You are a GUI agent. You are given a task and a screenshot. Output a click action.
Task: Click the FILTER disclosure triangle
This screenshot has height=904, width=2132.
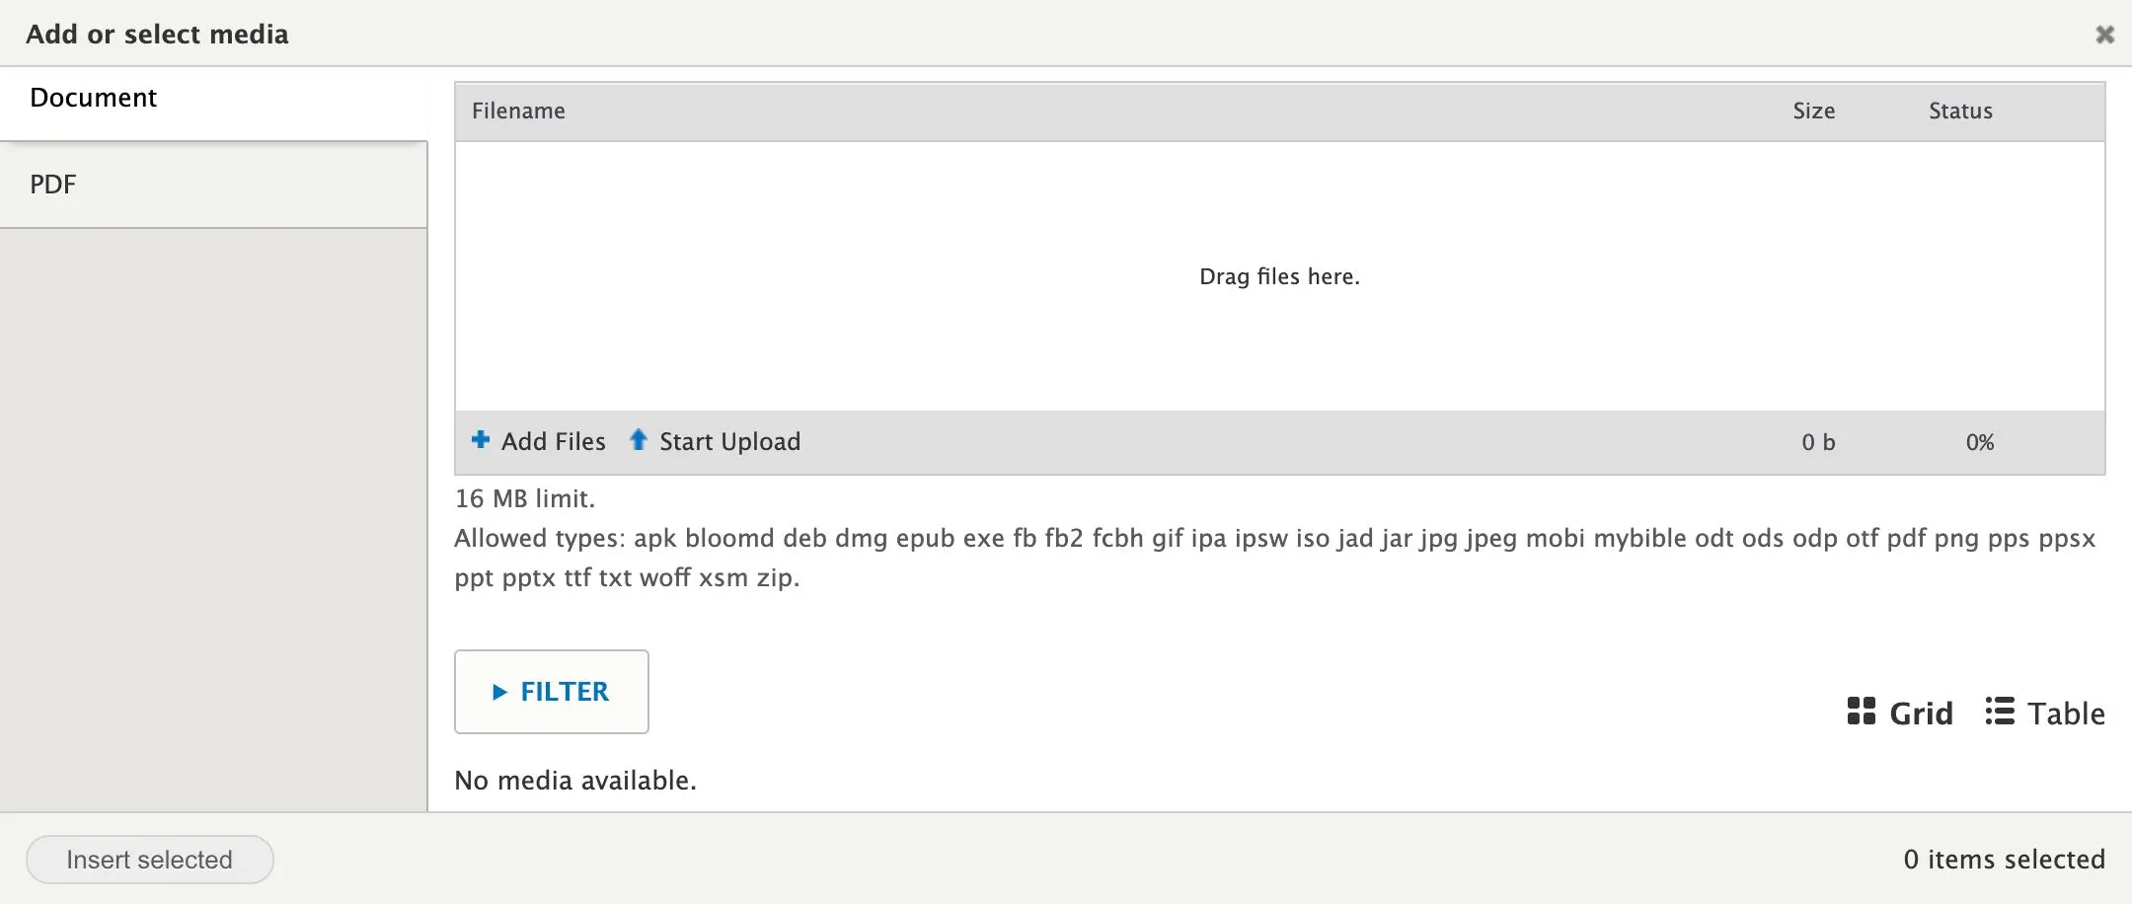499,693
